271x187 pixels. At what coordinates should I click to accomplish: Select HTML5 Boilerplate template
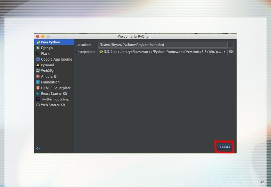coord(54,88)
